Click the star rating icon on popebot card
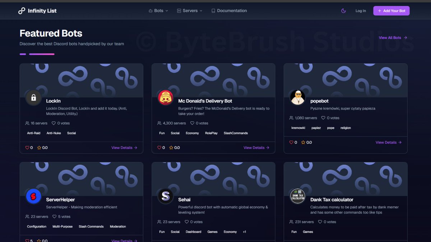The image size is (431, 242). [x=303, y=142]
